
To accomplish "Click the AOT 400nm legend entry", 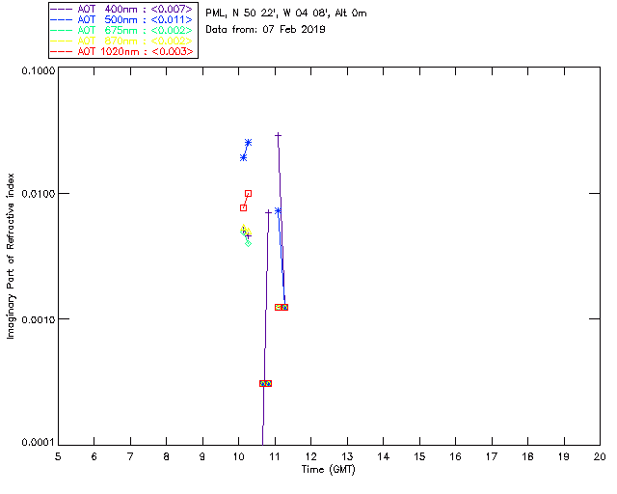I will pos(121,9).
